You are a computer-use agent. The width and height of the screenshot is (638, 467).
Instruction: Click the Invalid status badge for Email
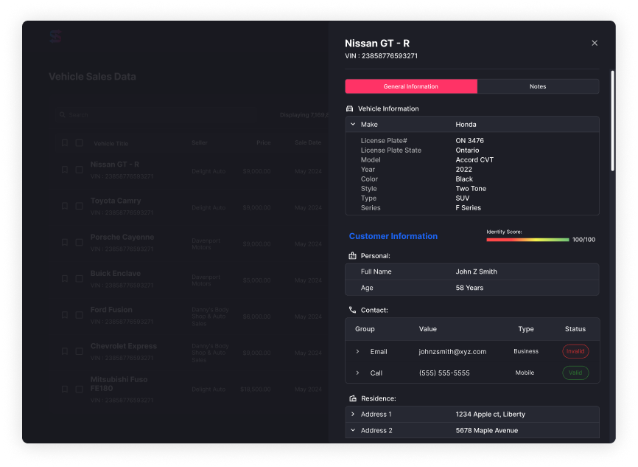pos(575,351)
